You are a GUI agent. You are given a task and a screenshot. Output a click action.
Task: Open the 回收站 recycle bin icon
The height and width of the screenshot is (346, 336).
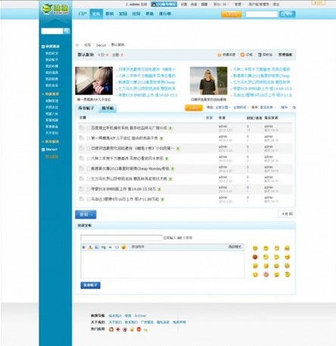click(x=260, y=54)
